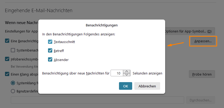The width and height of the screenshot is (224, 108).
Task: Click the Durchsuchen... button
Action: tap(201, 100)
